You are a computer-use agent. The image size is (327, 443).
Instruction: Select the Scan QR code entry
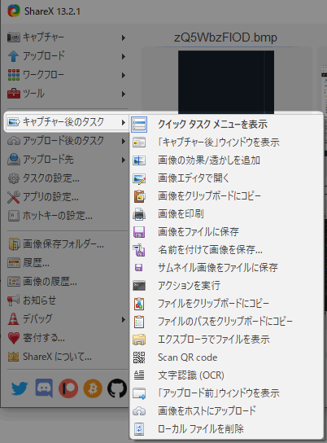[x=226, y=357]
